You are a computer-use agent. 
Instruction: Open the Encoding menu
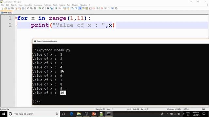coord(28,5)
